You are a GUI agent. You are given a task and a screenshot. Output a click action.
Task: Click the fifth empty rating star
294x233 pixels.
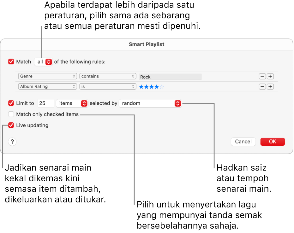click(x=162, y=87)
